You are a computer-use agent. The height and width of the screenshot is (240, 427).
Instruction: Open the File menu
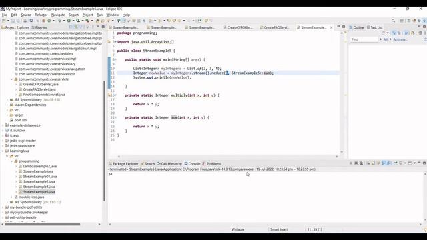tap(5, 15)
